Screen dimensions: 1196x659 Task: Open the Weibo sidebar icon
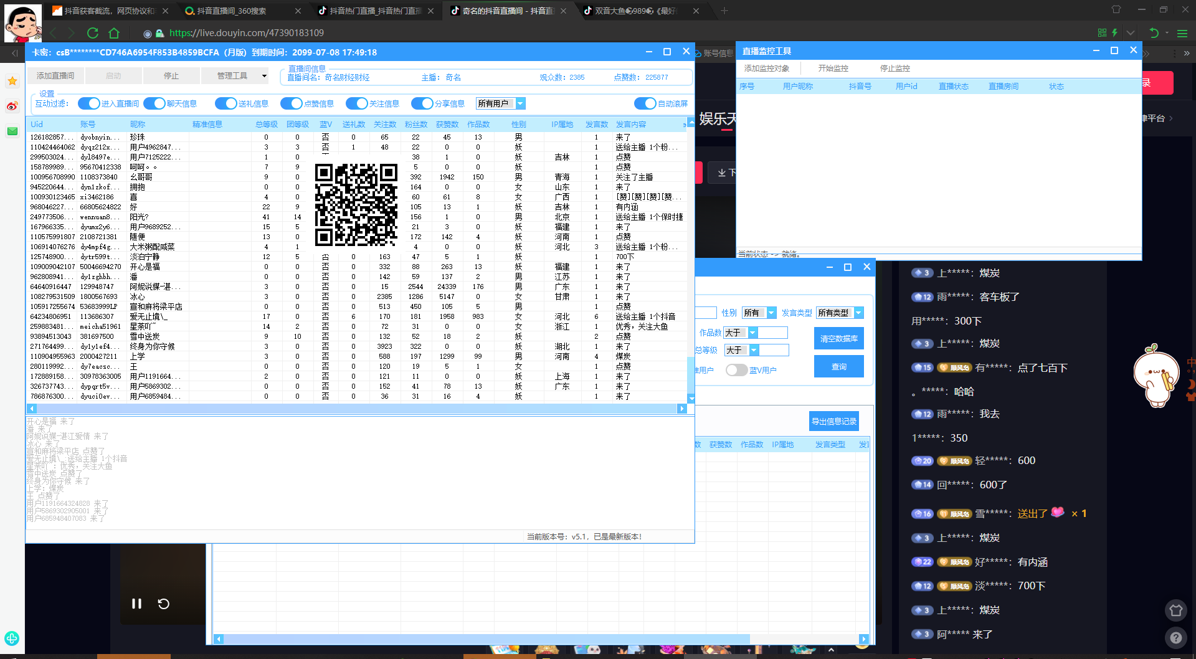coord(12,107)
